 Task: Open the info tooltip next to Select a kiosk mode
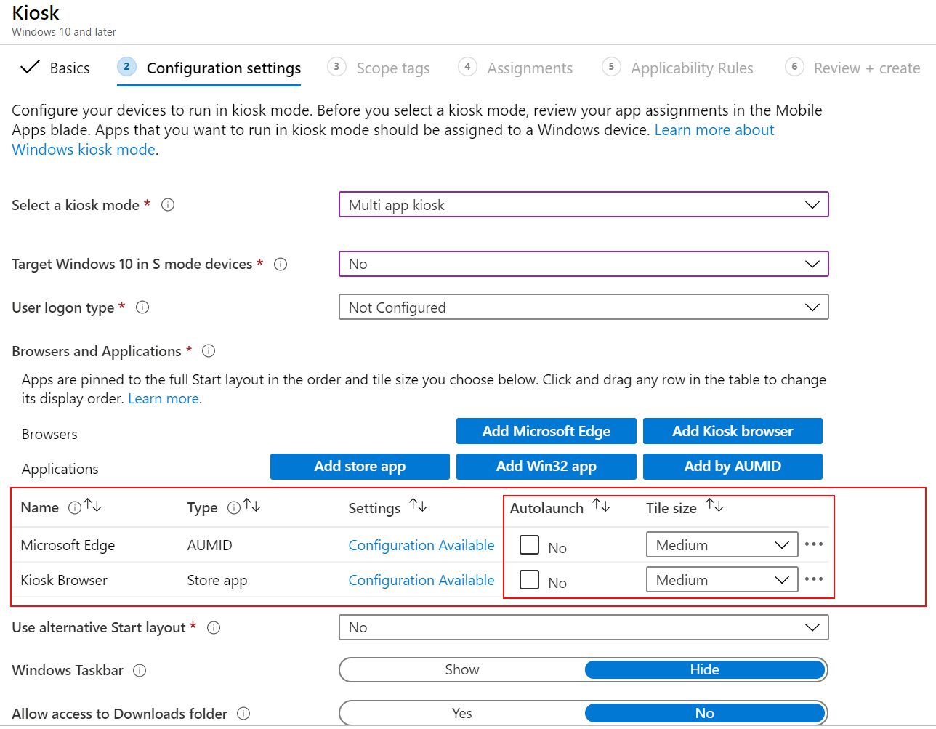[x=168, y=205]
